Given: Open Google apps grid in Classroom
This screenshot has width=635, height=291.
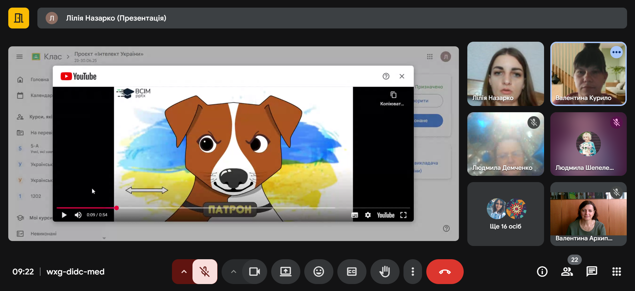Looking at the screenshot, I should click(x=430, y=57).
